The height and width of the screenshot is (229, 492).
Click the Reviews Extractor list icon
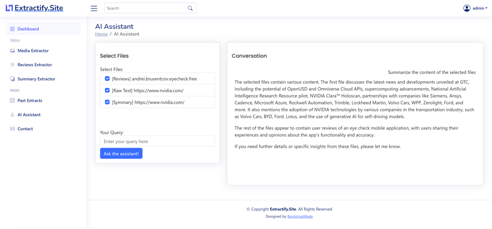[12, 65]
